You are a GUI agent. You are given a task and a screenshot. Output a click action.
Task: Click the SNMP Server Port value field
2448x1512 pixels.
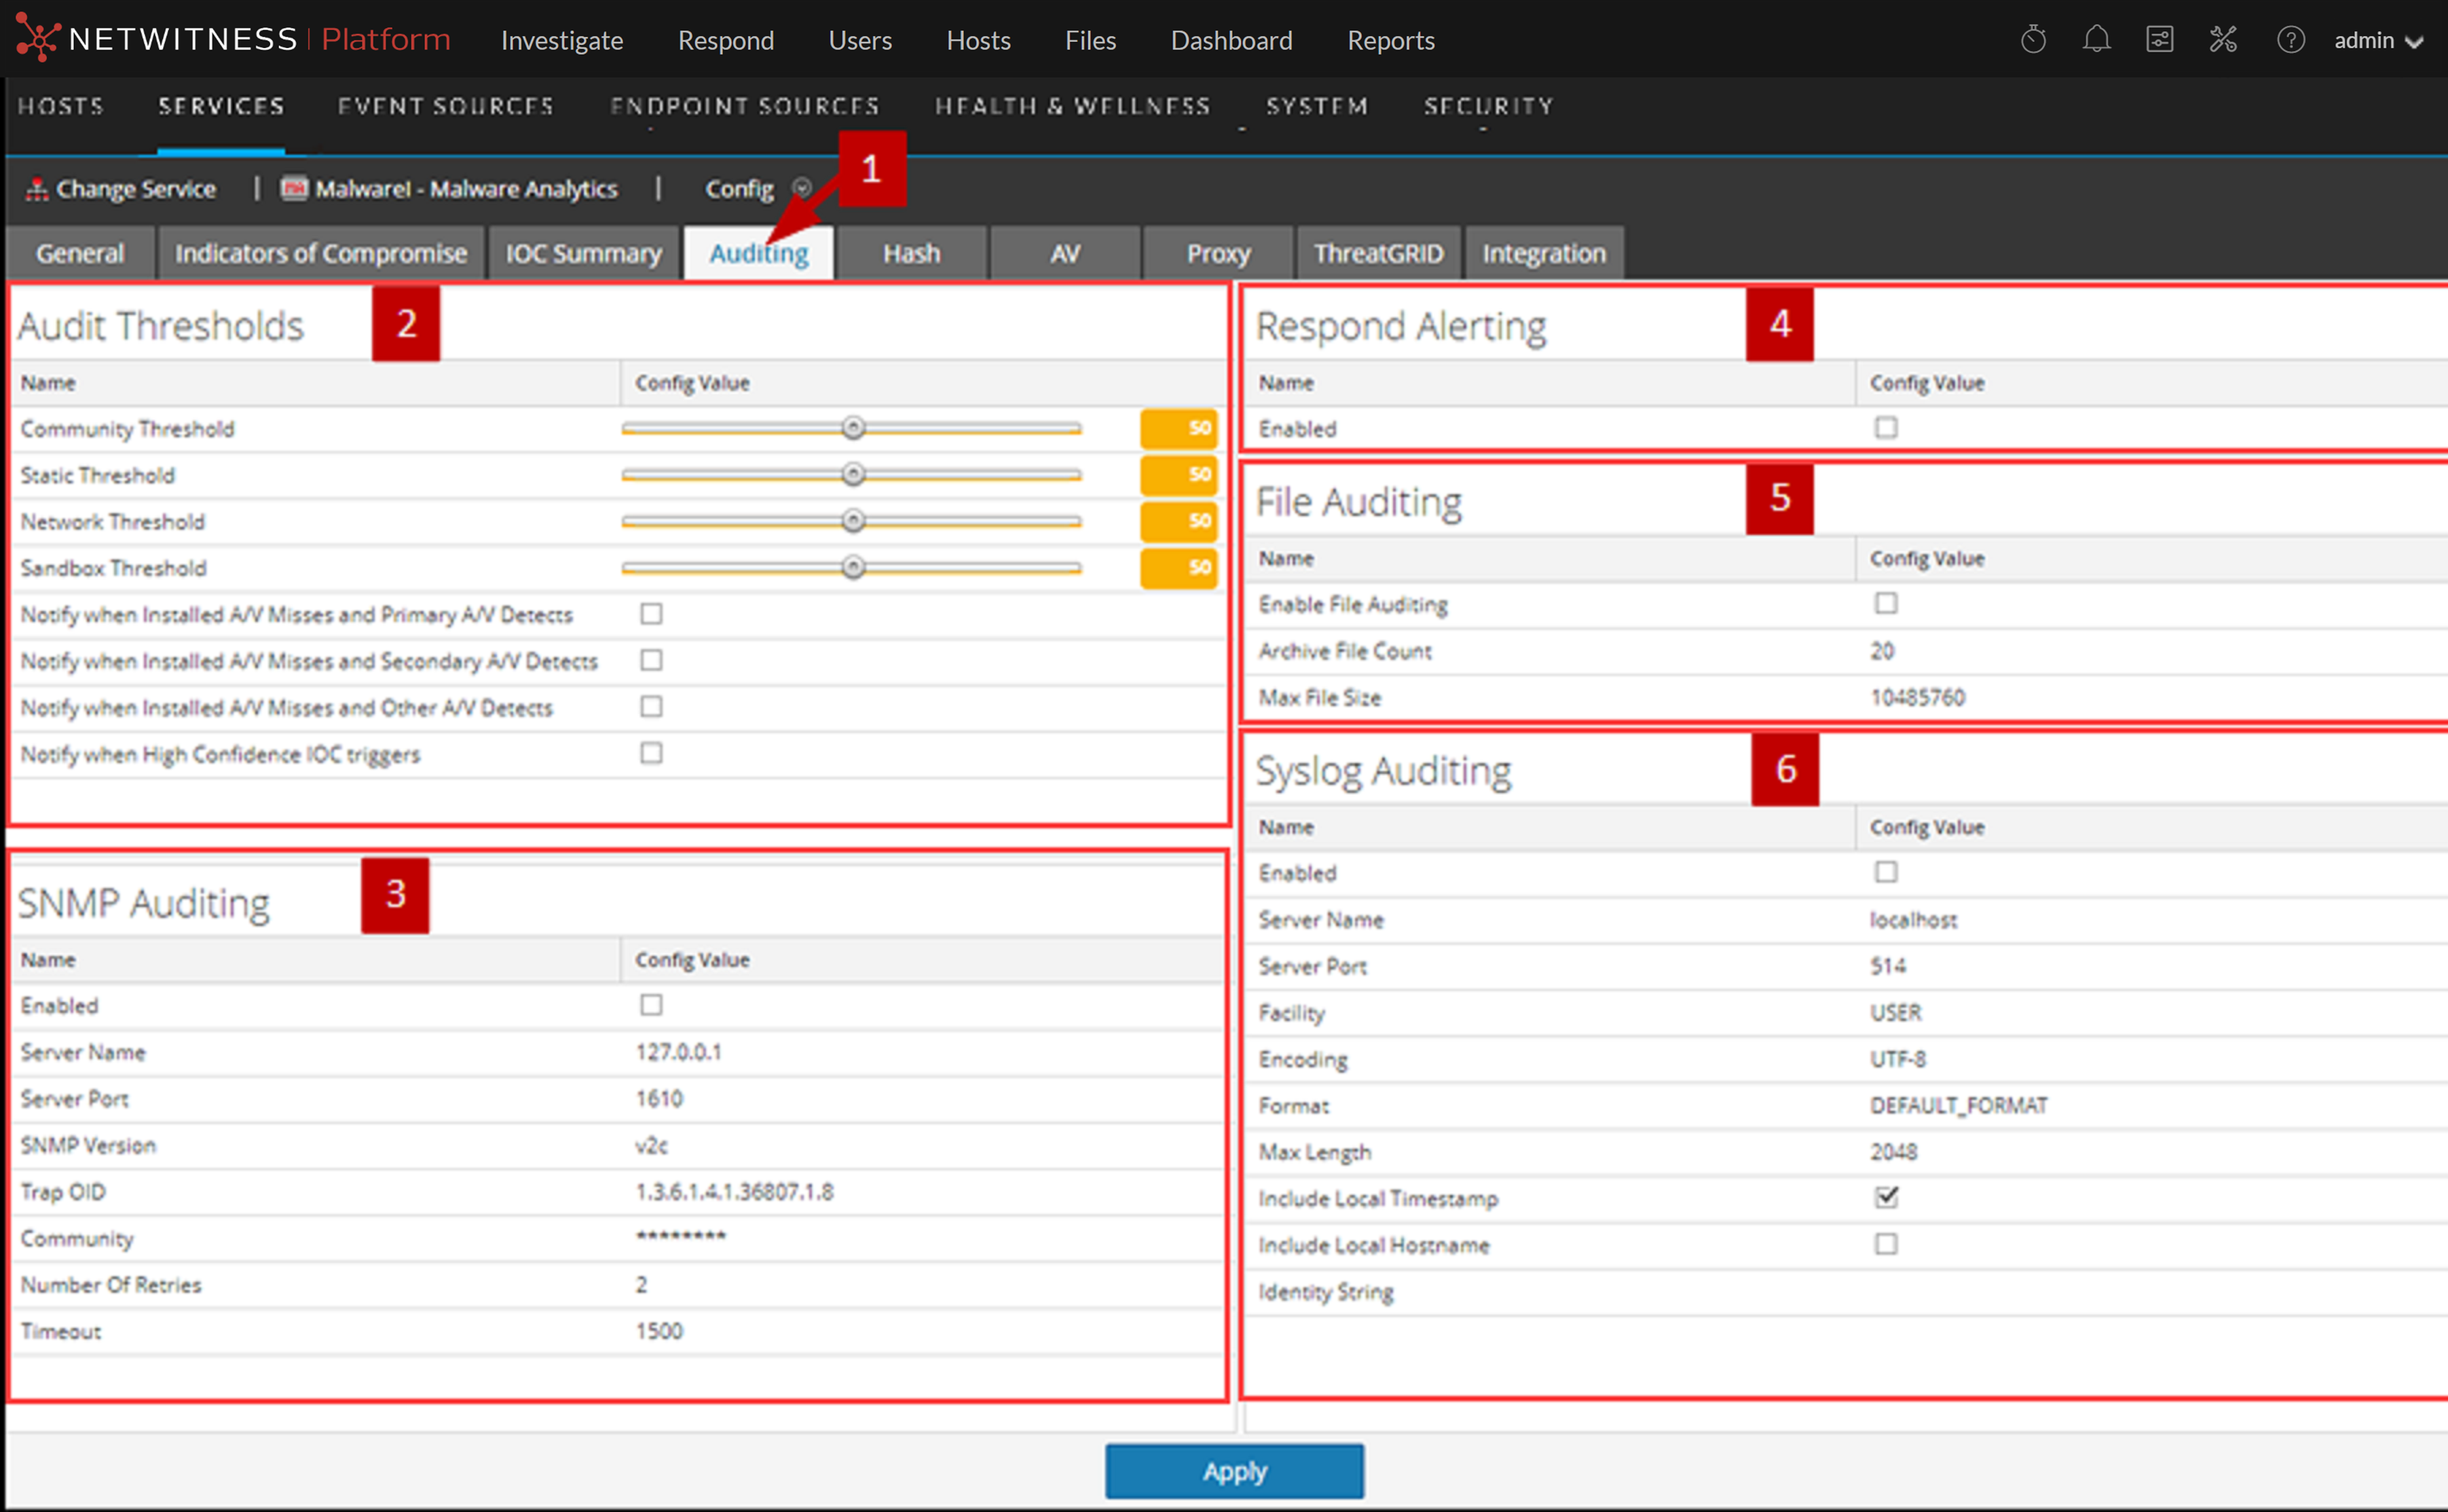660,1098
